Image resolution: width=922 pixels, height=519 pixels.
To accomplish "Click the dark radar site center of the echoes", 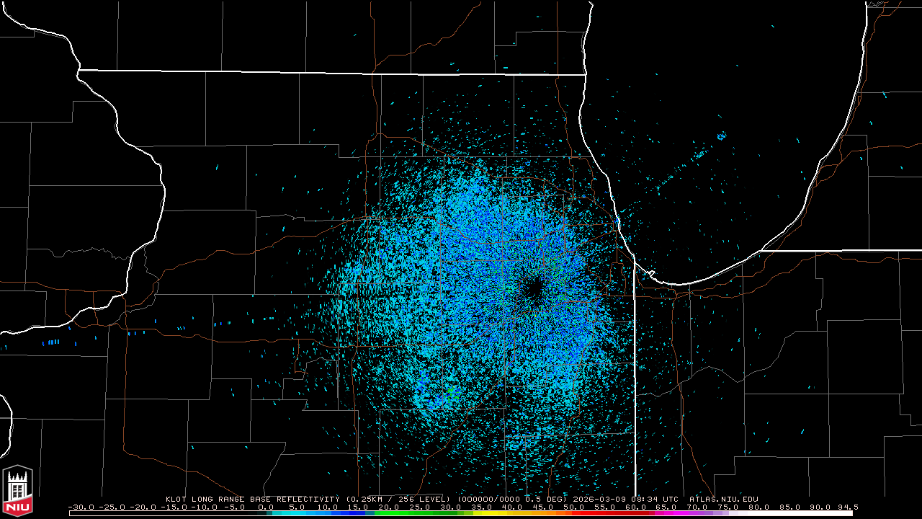I will pyautogui.click(x=534, y=289).
